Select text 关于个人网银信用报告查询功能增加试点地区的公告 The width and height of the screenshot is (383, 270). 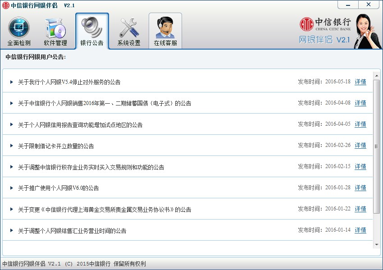click(80, 125)
